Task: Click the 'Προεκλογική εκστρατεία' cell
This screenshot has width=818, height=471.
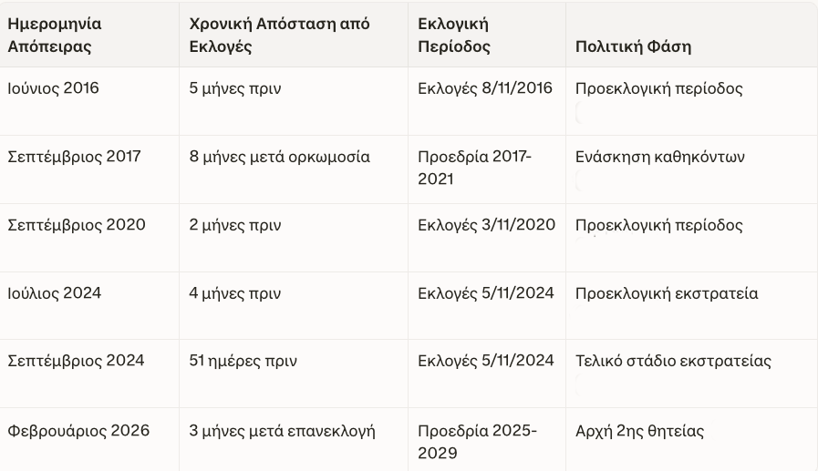Action: [667, 293]
